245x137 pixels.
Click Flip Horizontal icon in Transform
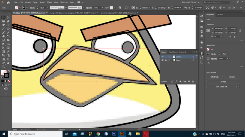pos(230,37)
